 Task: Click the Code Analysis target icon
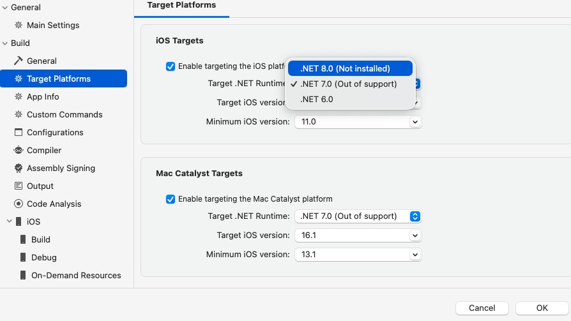(x=19, y=204)
